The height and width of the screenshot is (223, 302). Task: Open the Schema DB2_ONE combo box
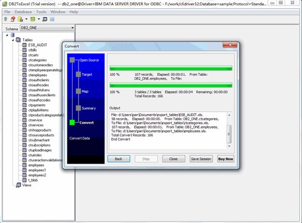pos(47,28)
